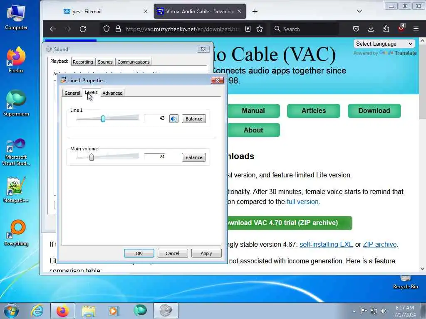
Task: Click the tray volume speaker icon
Action: [x=384, y=311]
